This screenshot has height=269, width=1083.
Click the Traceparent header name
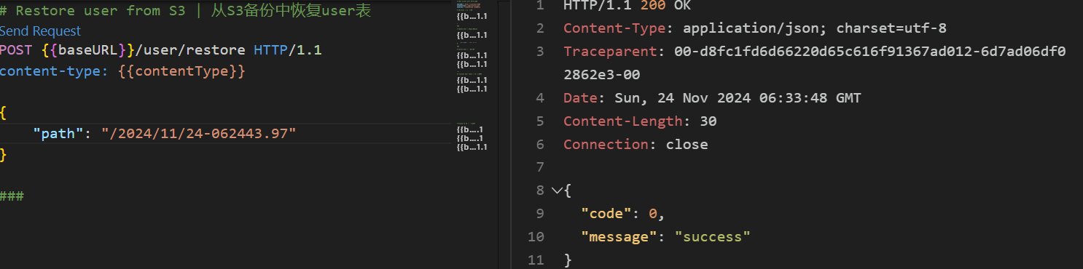click(610, 52)
